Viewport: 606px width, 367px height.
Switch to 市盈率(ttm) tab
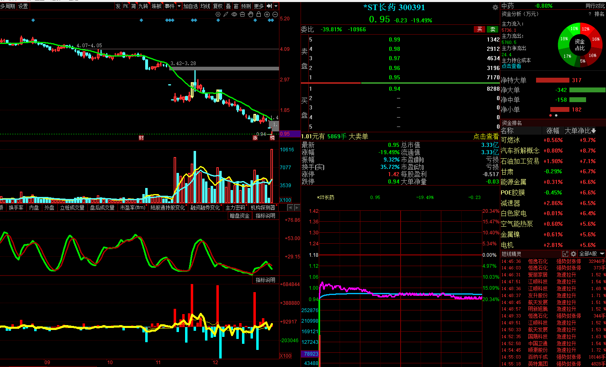point(133,208)
